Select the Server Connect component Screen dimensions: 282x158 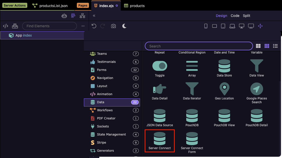tap(160, 141)
